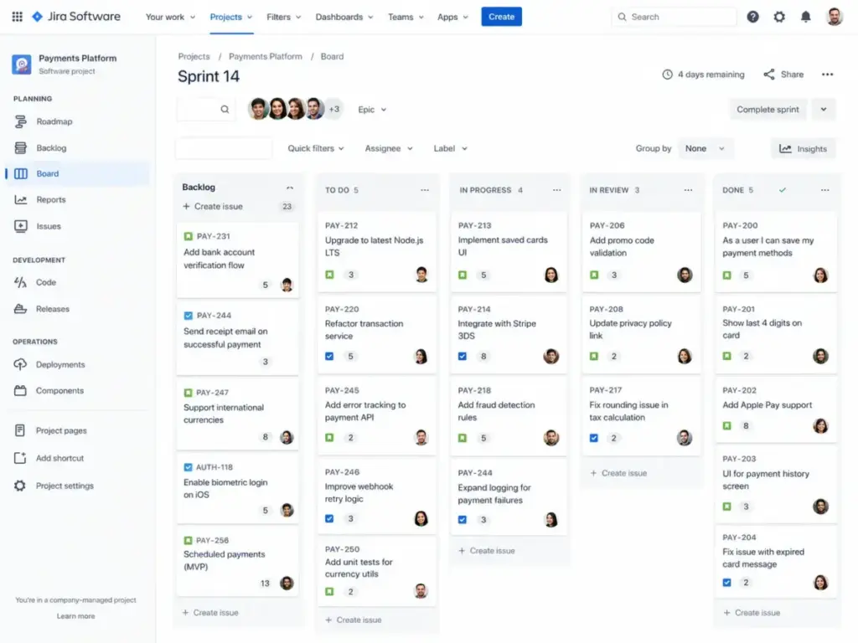Click the Share icon button
Screen dimensions: 858x643
pos(769,75)
